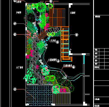The height and width of the screenshot is (107, 109).
Task: Select the large orange wooden deck grid
Action: pyautogui.click(x=57, y=17)
